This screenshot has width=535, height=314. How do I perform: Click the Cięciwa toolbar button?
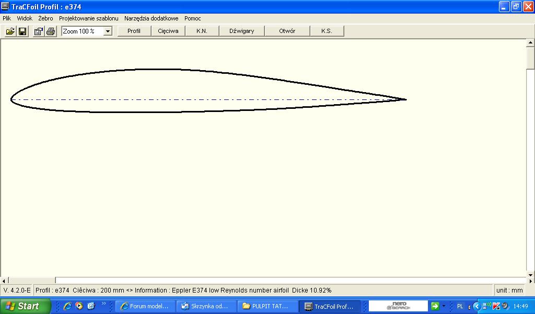coord(168,31)
